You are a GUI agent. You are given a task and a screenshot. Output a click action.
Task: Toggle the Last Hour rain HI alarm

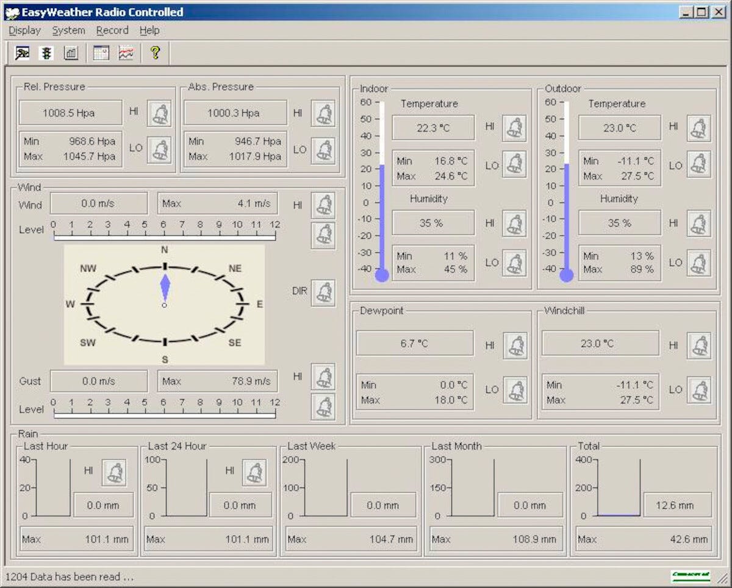click(x=114, y=472)
